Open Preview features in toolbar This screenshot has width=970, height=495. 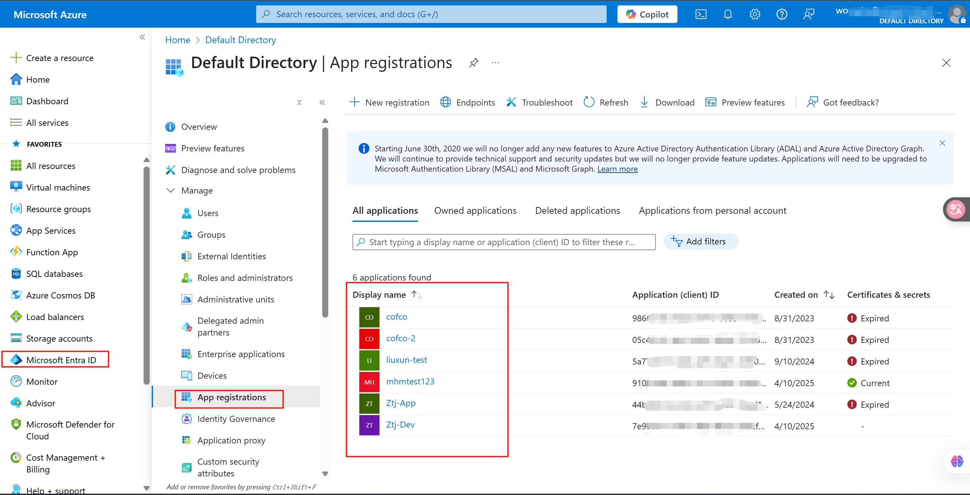click(745, 103)
